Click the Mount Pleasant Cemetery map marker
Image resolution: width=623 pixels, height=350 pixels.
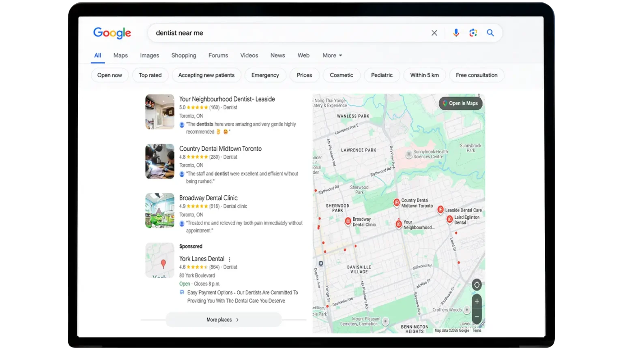pos(385,321)
